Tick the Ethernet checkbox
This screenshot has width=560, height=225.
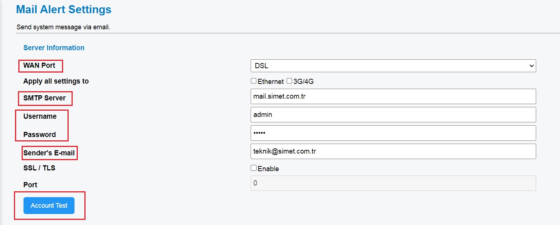pos(254,81)
